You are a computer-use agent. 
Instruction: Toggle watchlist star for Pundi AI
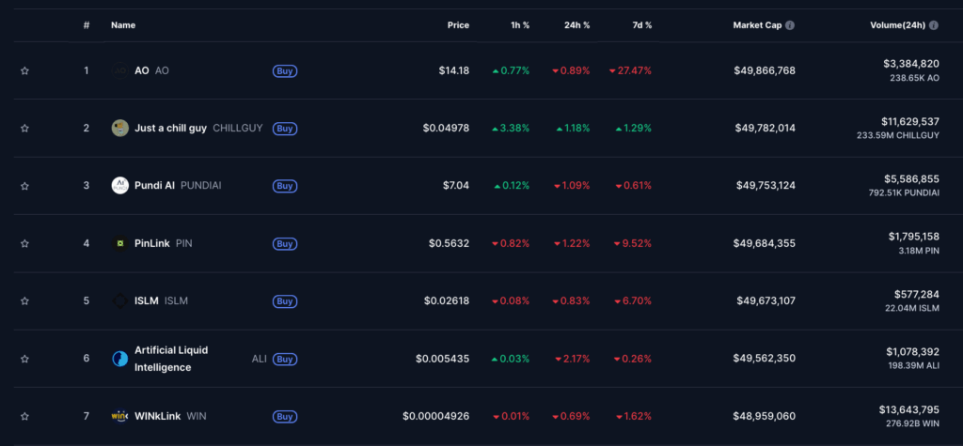point(24,186)
